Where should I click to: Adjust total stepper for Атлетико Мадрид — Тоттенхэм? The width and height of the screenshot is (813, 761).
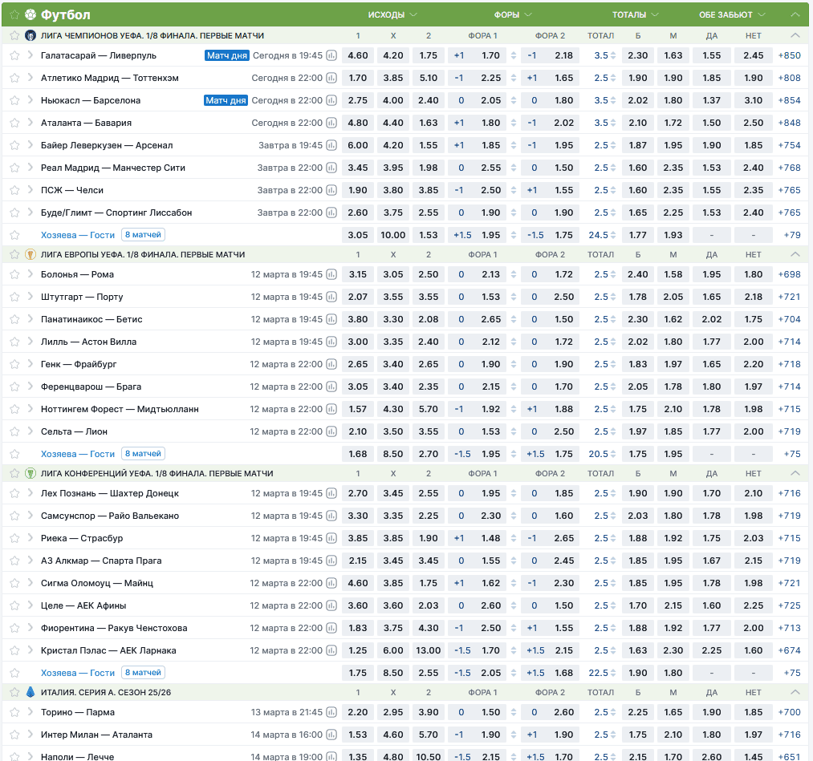(x=613, y=78)
